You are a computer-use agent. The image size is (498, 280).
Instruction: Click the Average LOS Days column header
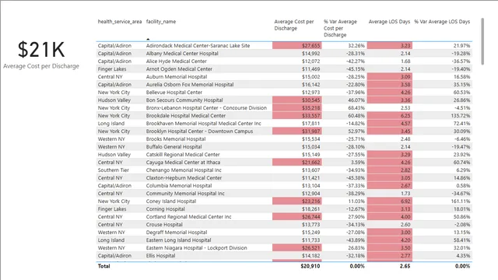(x=389, y=22)
